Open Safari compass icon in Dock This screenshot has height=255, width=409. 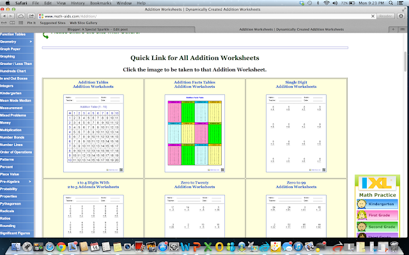click(50, 247)
